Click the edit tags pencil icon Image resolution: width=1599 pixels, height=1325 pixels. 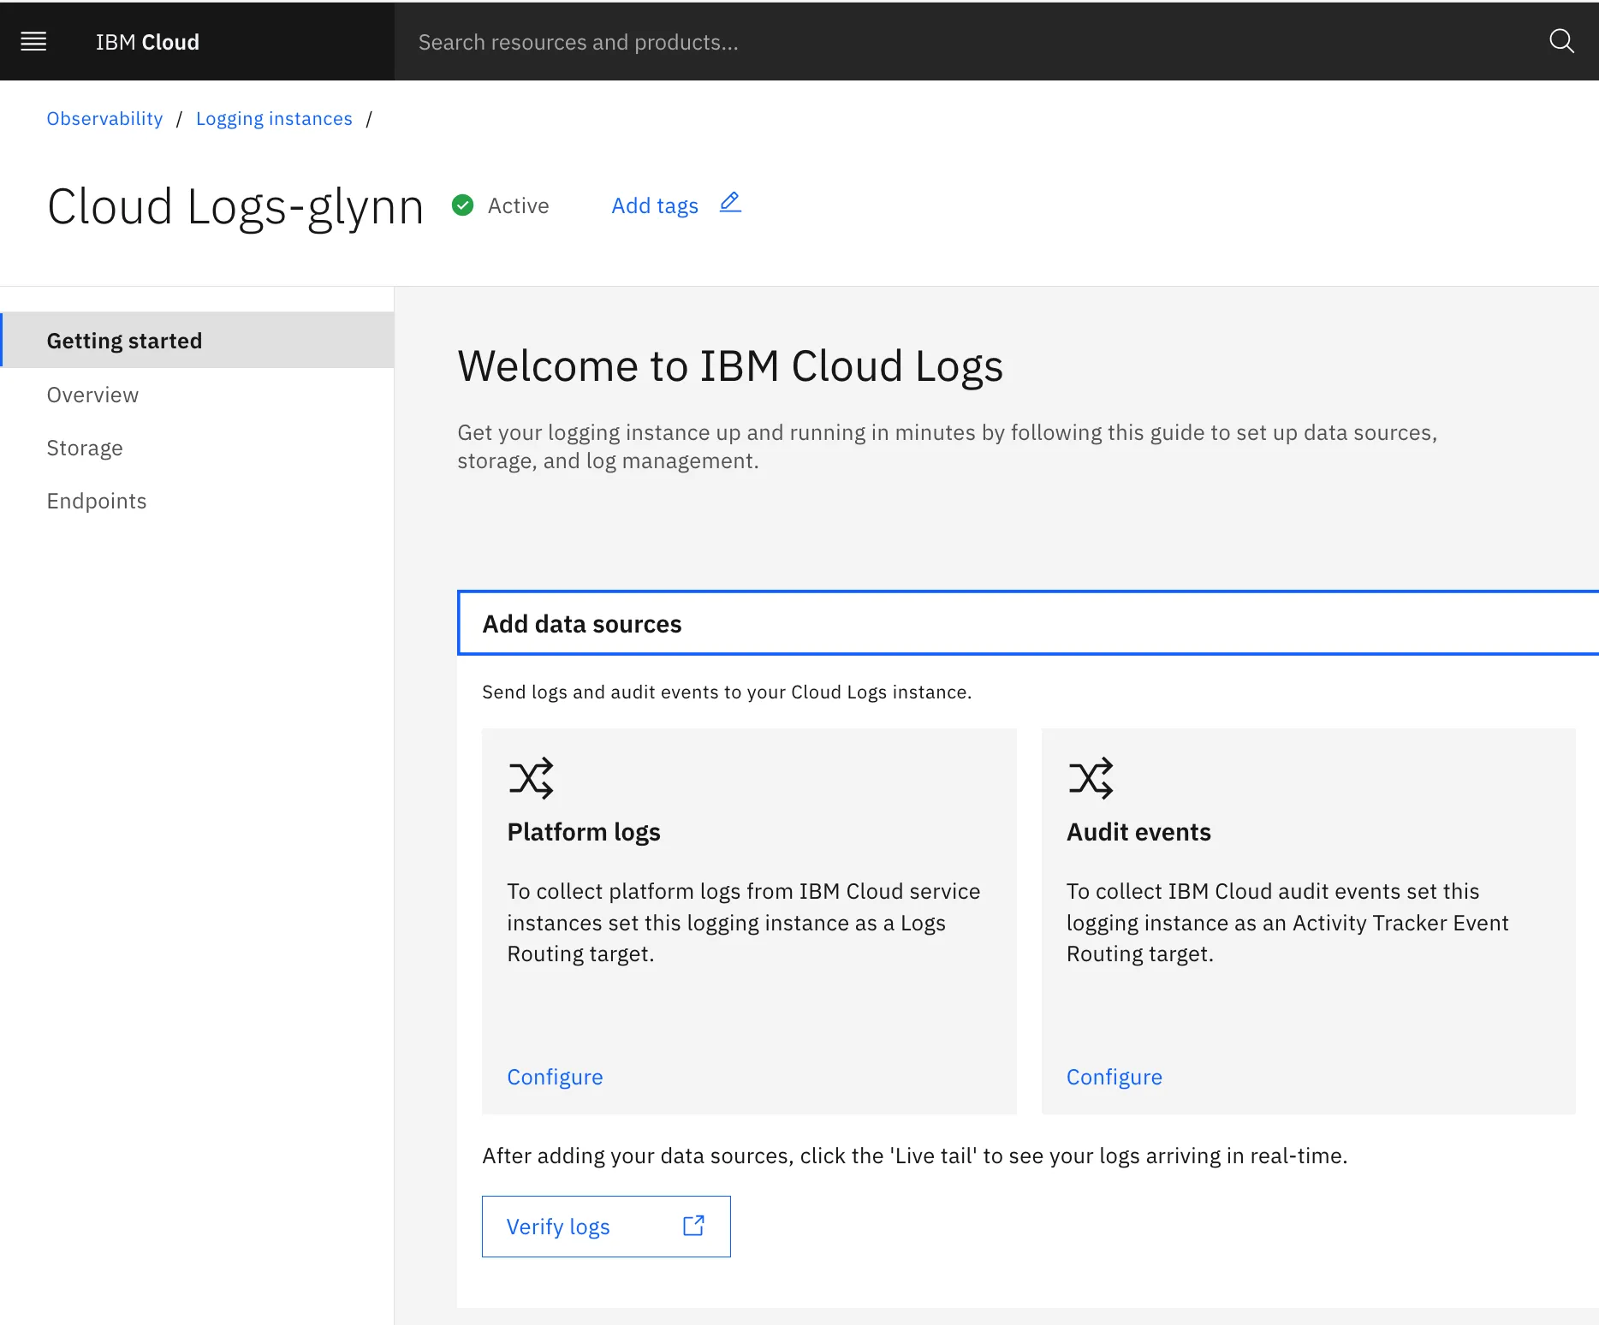pos(730,203)
